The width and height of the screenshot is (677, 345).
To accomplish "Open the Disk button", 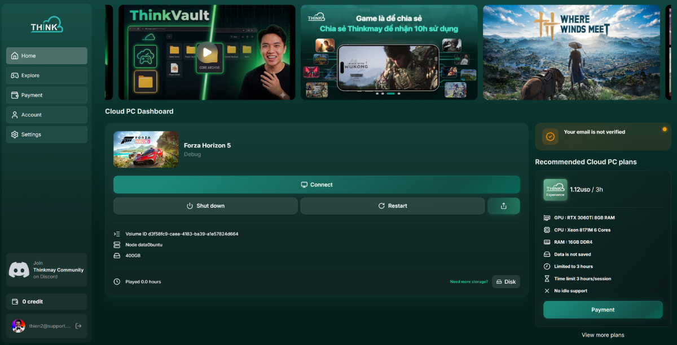I will pos(506,281).
